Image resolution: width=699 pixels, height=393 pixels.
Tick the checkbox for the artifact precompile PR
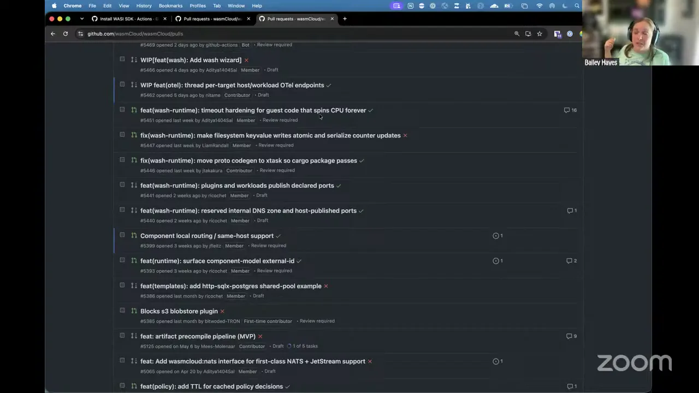point(122,335)
